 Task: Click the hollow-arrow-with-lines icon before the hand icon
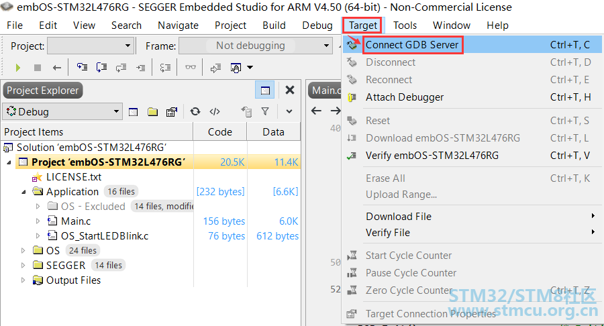[215, 68]
